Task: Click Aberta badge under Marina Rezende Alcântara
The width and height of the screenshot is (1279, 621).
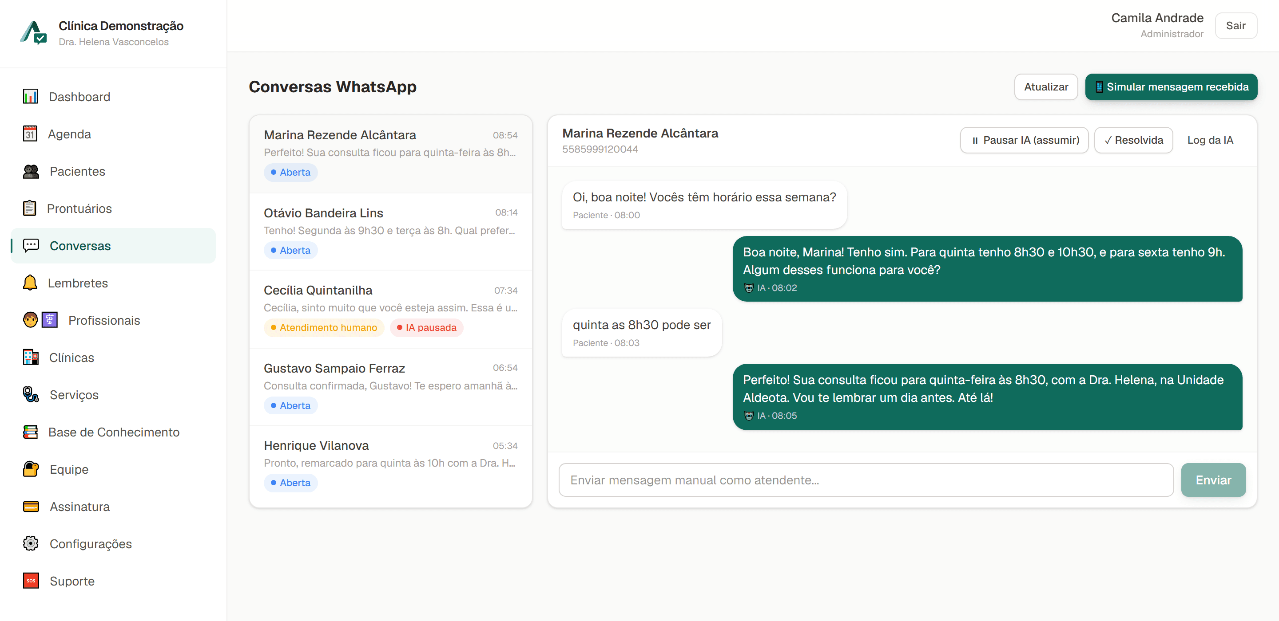Action: pos(290,172)
